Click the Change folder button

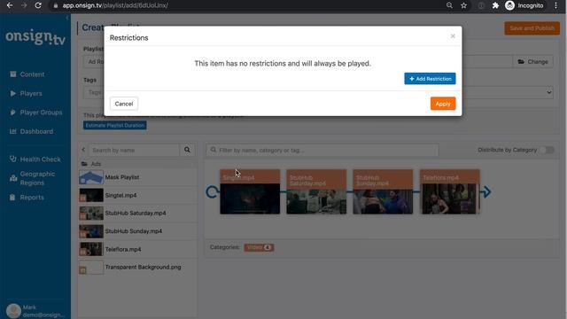click(x=533, y=62)
